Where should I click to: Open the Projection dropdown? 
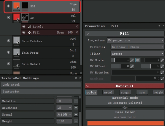point(136,40)
